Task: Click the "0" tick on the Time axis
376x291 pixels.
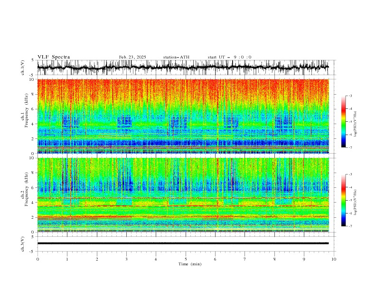Action: (38, 259)
